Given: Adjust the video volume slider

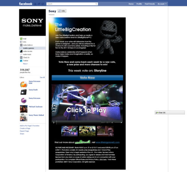Looking at the screenshot, I should (x=118, y=123).
